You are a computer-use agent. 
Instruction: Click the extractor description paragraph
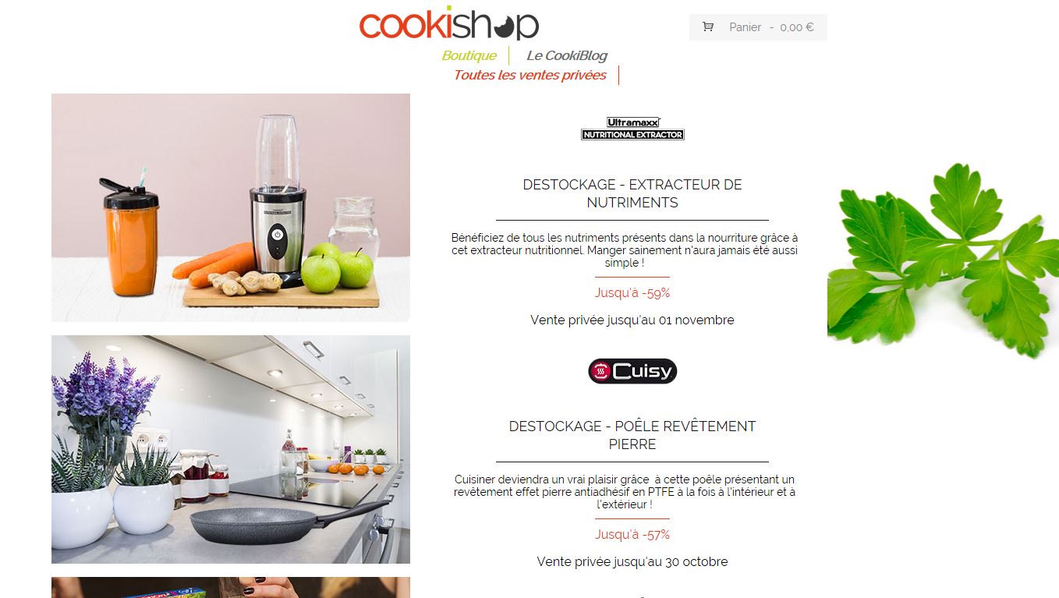coord(625,250)
